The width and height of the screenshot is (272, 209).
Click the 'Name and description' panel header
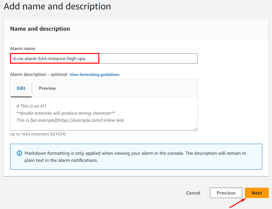pos(40,29)
